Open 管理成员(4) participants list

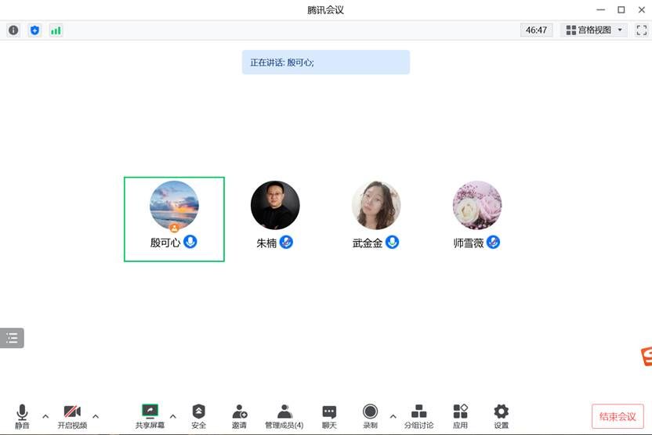[x=284, y=416]
